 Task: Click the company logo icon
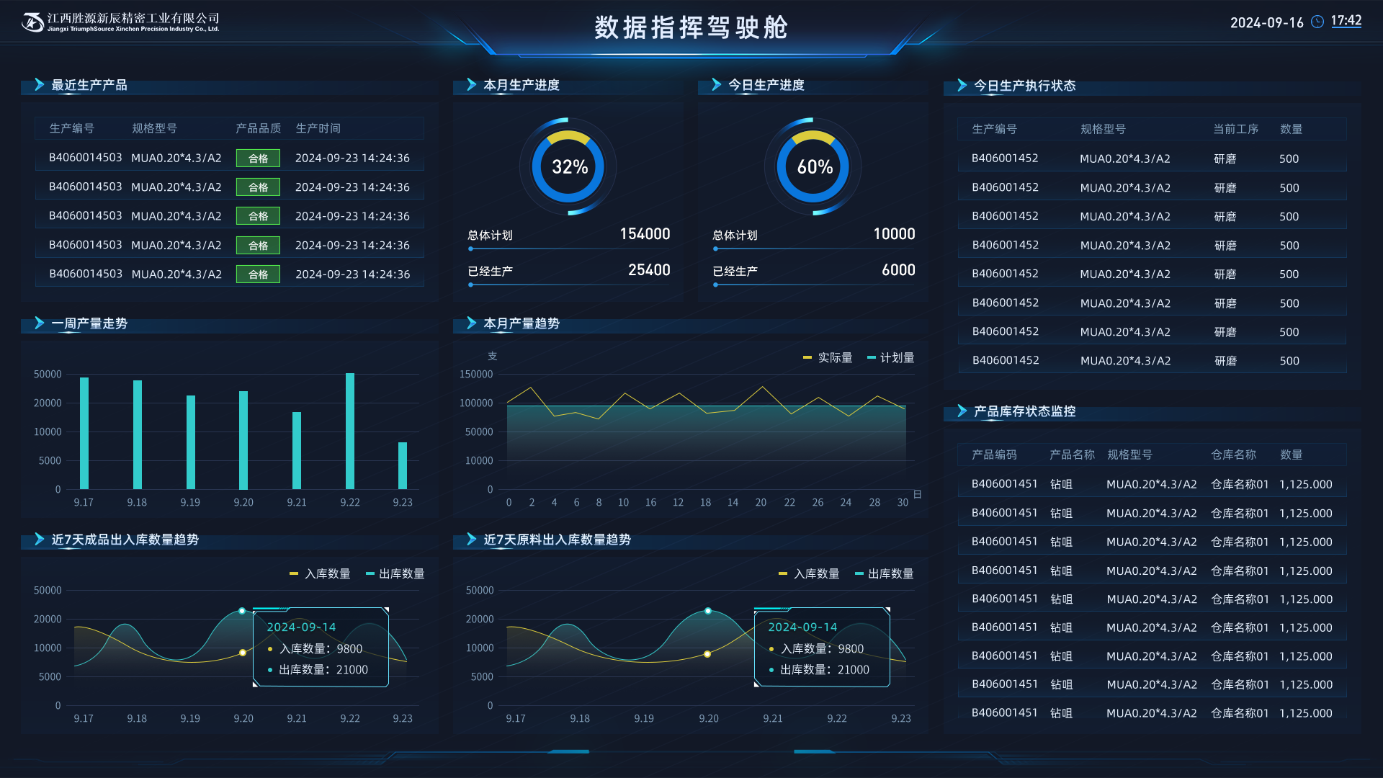[32, 22]
